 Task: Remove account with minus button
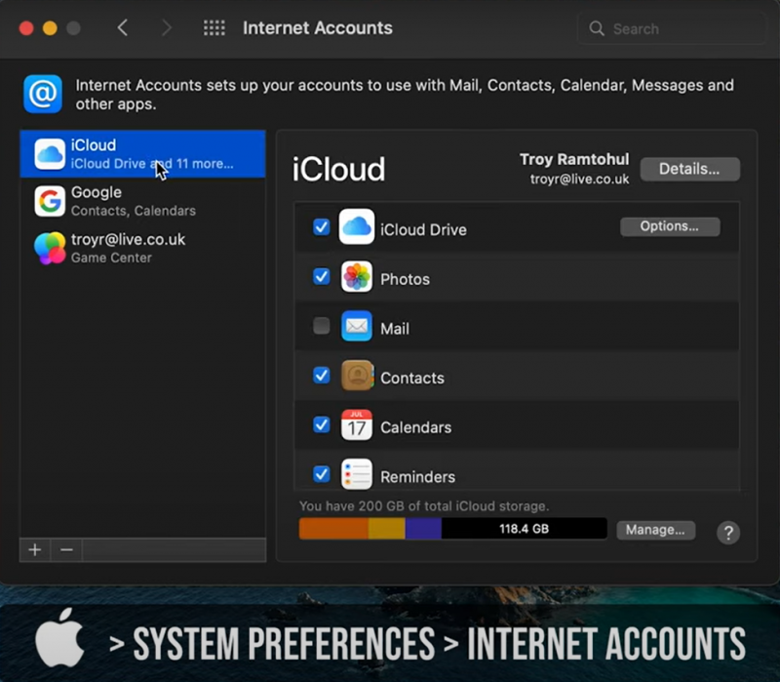(66, 550)
